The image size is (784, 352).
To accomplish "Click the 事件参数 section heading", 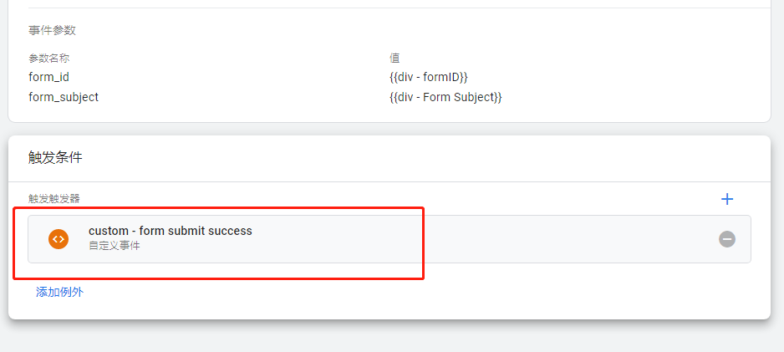I will [52, 30].
